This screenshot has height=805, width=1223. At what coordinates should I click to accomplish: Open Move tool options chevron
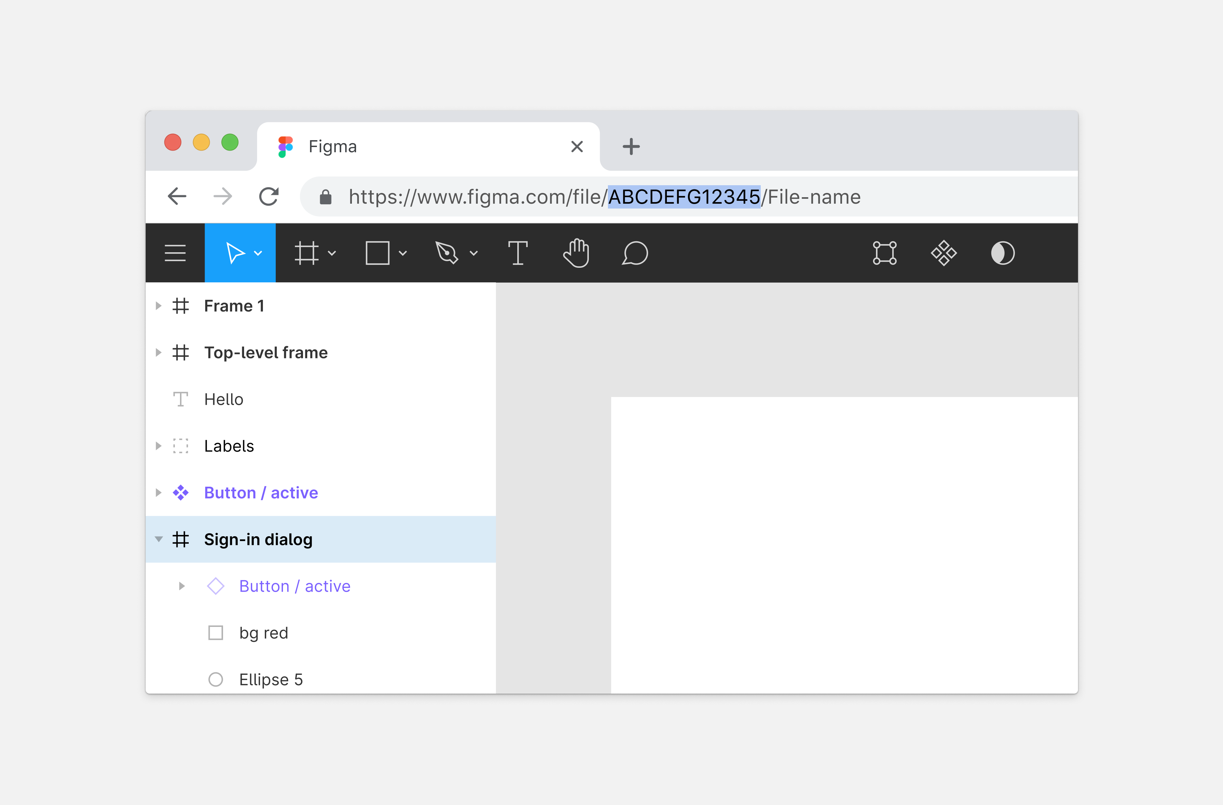(x=258, y=253)
